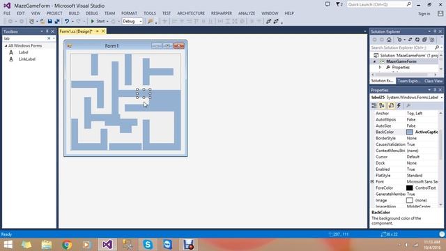Click the Windows Start button
The height and width of the screenshot is (251, 446).
click(8, 245)
